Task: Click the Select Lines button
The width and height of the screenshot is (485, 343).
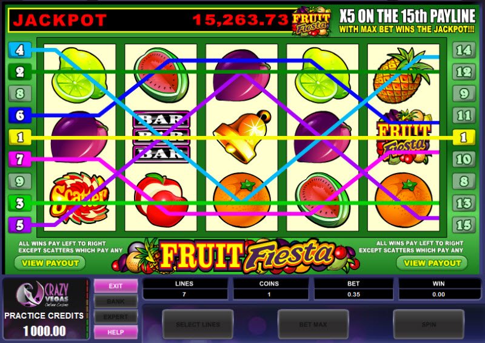Action: [x=198, y=324]
